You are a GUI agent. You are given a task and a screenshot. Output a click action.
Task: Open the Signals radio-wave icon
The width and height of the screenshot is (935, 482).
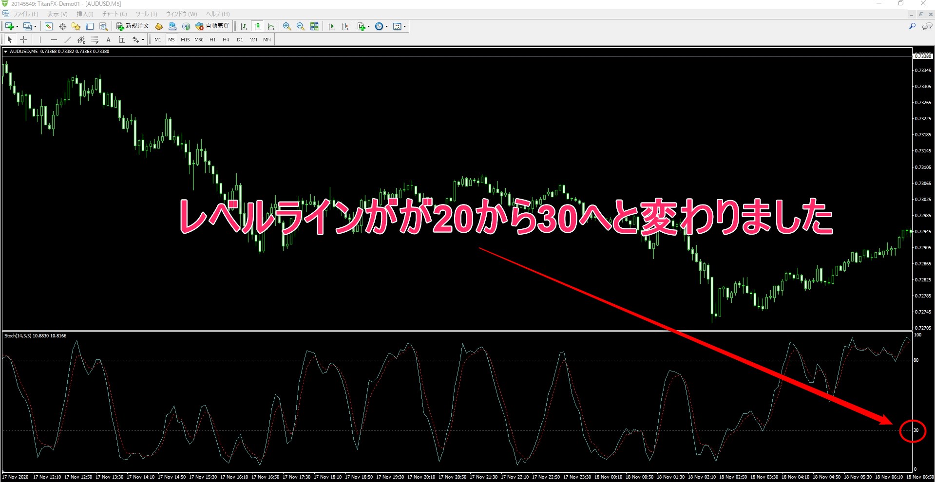[186, 26]
